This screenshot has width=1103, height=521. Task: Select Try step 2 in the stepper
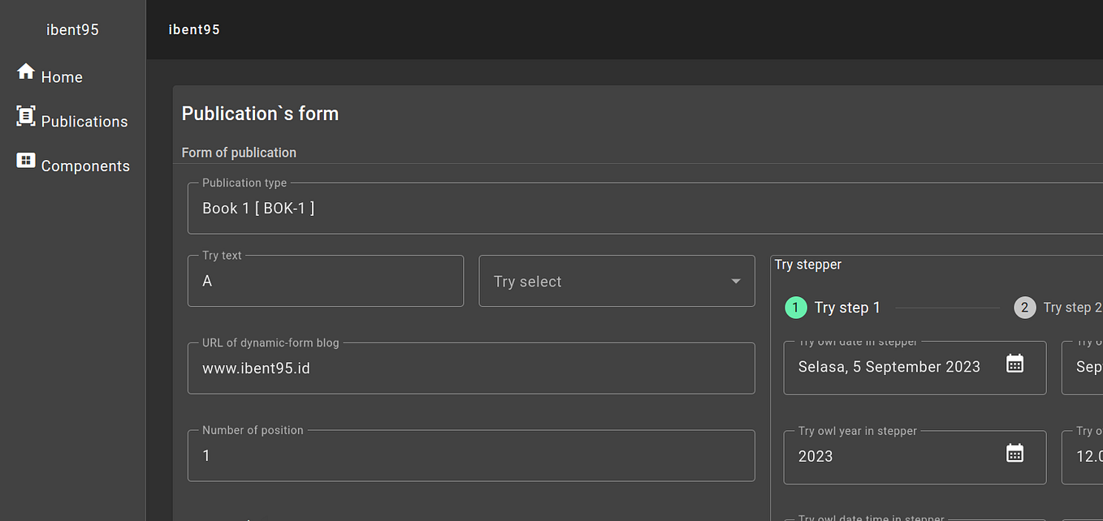(1025, 308)
